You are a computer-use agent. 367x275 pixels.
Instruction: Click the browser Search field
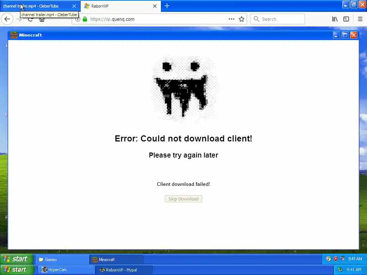(x=278, y=19)
